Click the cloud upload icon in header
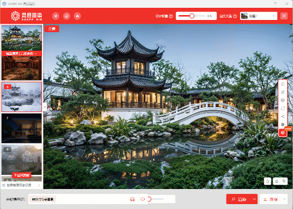The height and width of the screenshot is (209, 293). [77, 16]
